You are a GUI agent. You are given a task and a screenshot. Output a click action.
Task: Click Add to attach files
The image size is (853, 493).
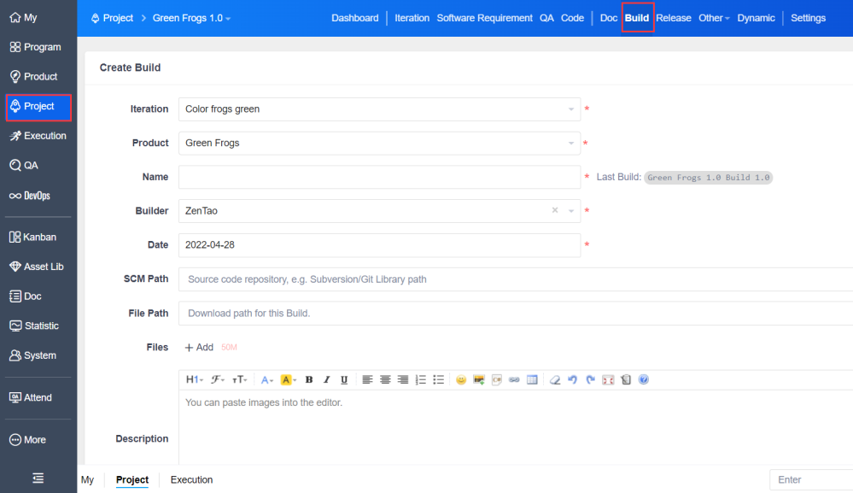pyautogui.click(x=199, y=348)
